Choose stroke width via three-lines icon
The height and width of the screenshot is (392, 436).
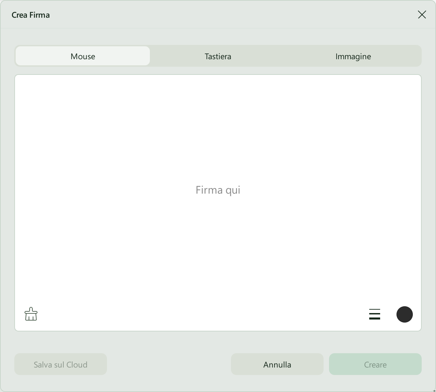[x=375, y=314]
